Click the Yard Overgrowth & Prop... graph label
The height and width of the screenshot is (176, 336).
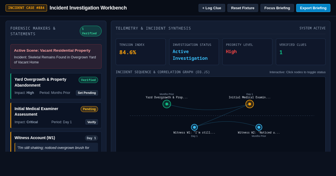pyautogui.click(x=167, y=97)
